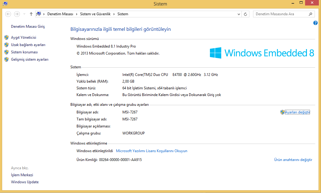Click the processor value Intel(R) Core(TM)2 Duo
The height and width of the screenshot is (193, 321).
pyautogui.click(x=170, y=74)
